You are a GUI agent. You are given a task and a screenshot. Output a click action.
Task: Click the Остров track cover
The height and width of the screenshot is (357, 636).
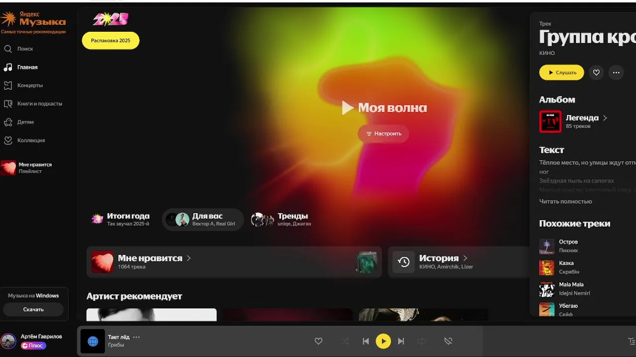pyautogui.click(x=547, y=246)
